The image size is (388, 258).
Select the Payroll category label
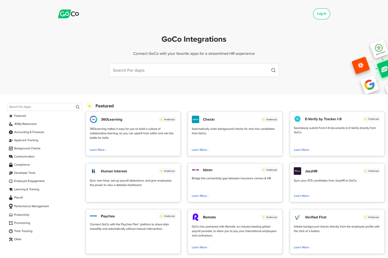[x=19, y=198]
